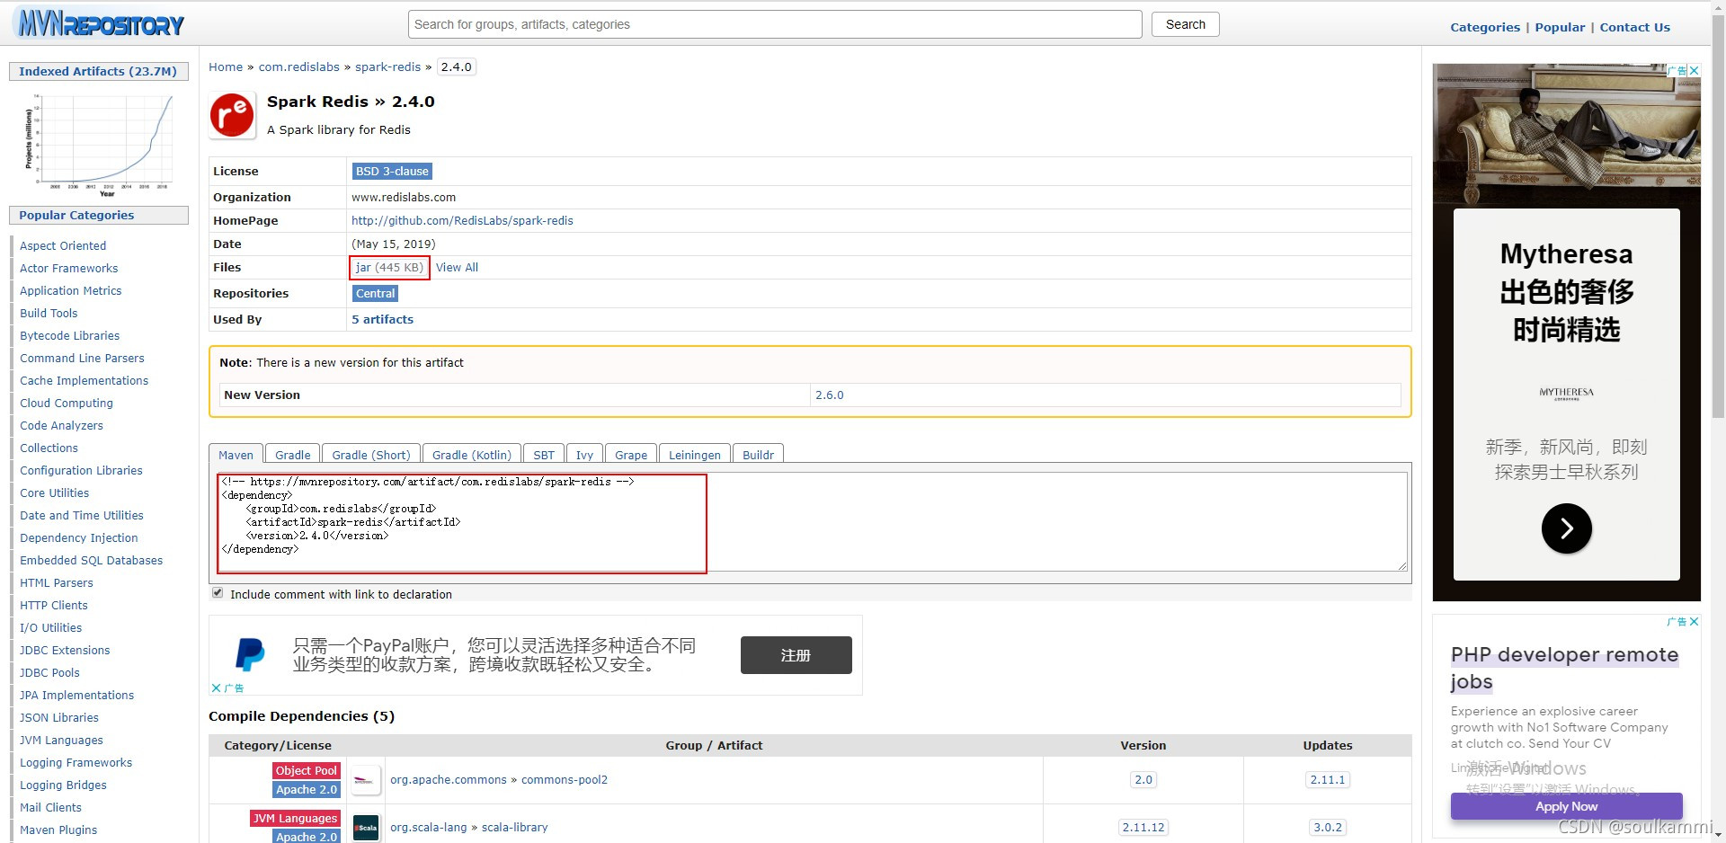Click the Object Pool category tag

pyautogui.click(x=307, y=770)
